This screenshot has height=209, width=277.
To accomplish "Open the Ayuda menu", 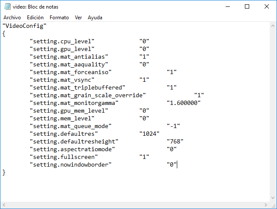I will [x=95, y=18].
